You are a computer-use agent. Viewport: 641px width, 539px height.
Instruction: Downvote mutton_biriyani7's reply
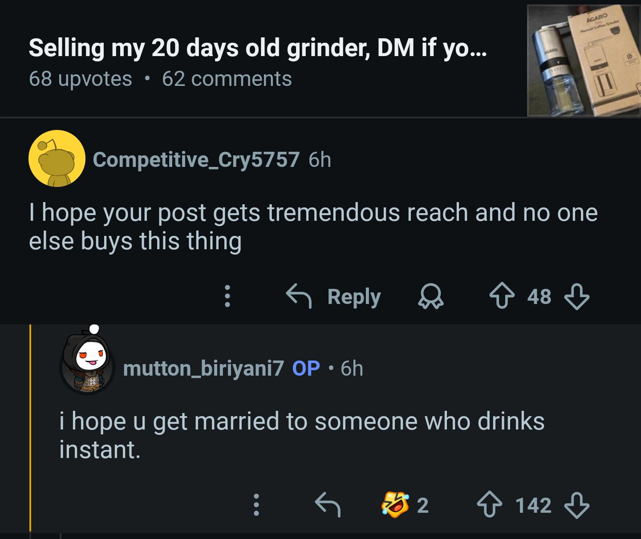577,505
